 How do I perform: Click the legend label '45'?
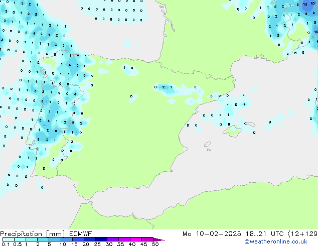143,244
